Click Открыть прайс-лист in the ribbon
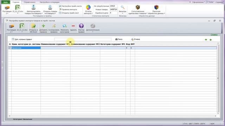 pos(69,13)
